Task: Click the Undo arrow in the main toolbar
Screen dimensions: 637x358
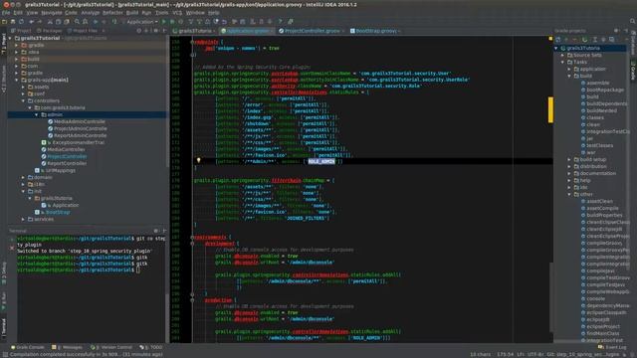Action: (x=31, y=22)
